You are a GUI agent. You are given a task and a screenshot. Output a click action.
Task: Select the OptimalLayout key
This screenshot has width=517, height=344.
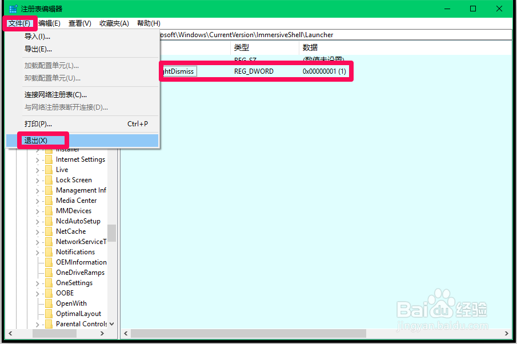[78, 314]
